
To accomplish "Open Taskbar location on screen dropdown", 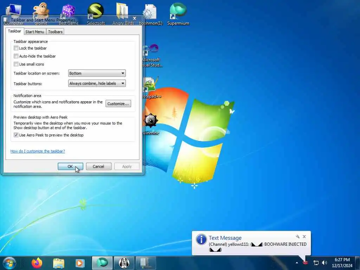I will pyautogui.click(x=97, y=73).
